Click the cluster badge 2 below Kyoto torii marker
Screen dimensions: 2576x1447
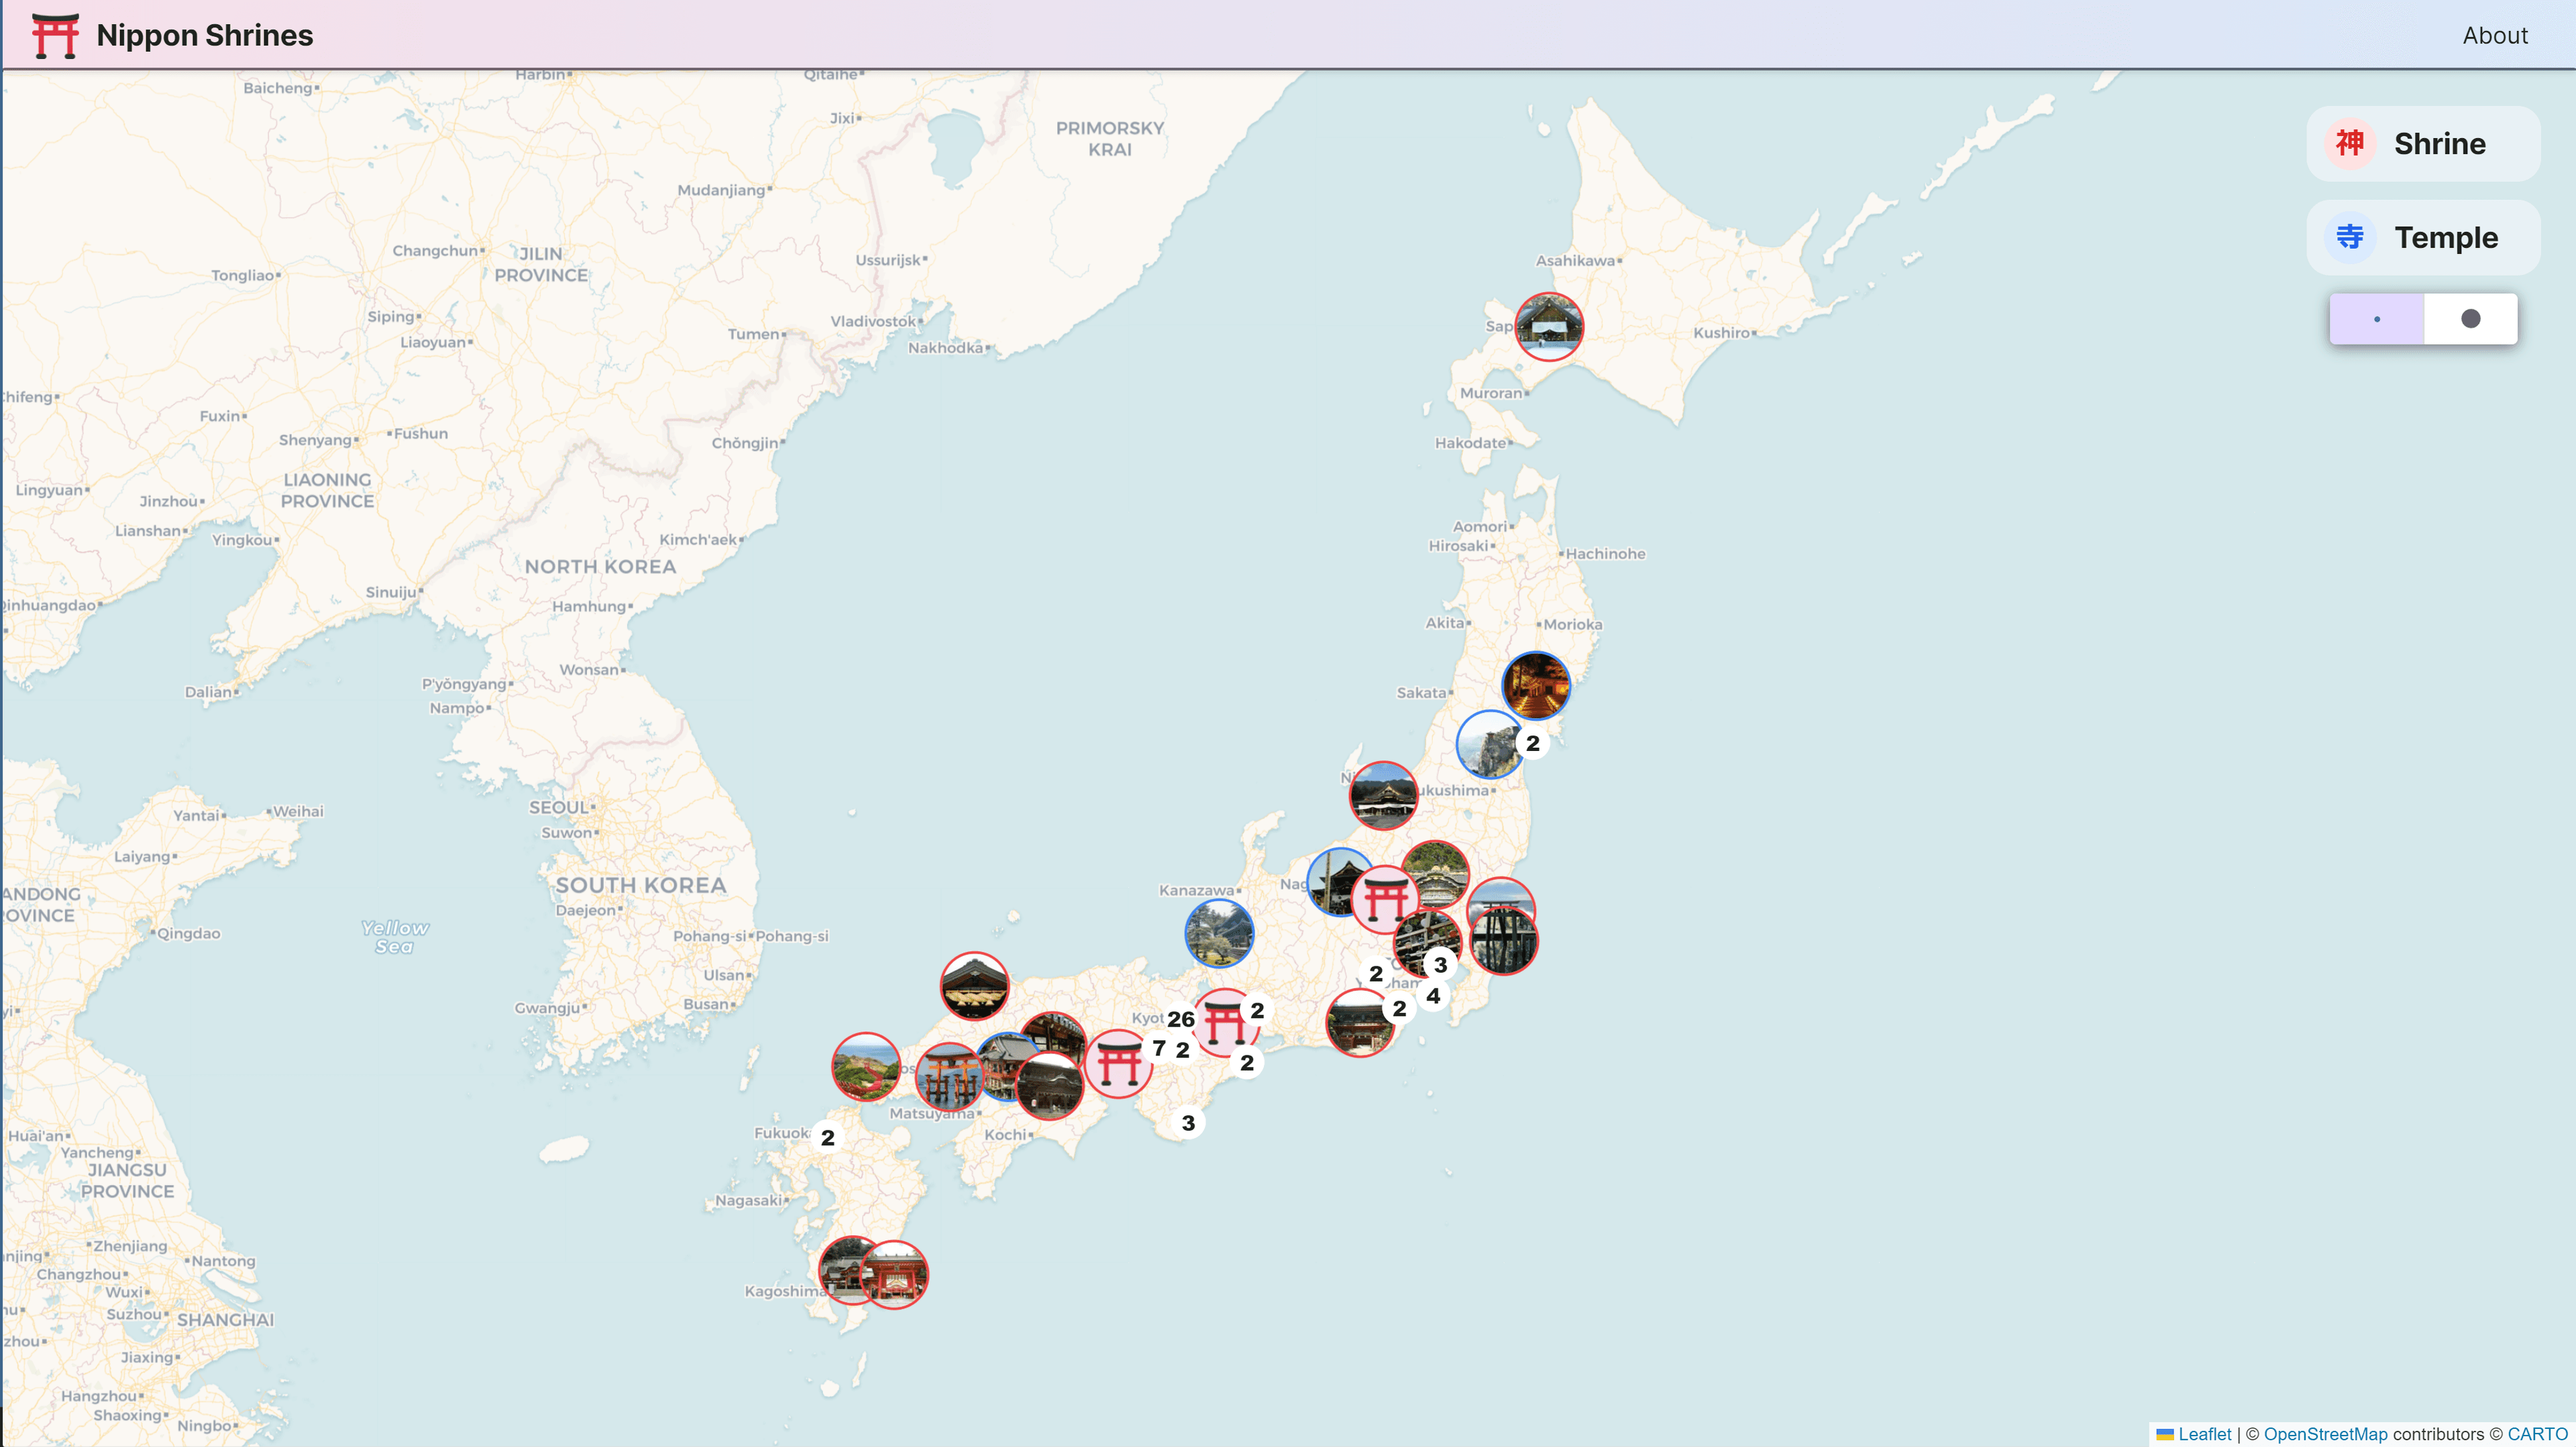coord(1247,1063)
